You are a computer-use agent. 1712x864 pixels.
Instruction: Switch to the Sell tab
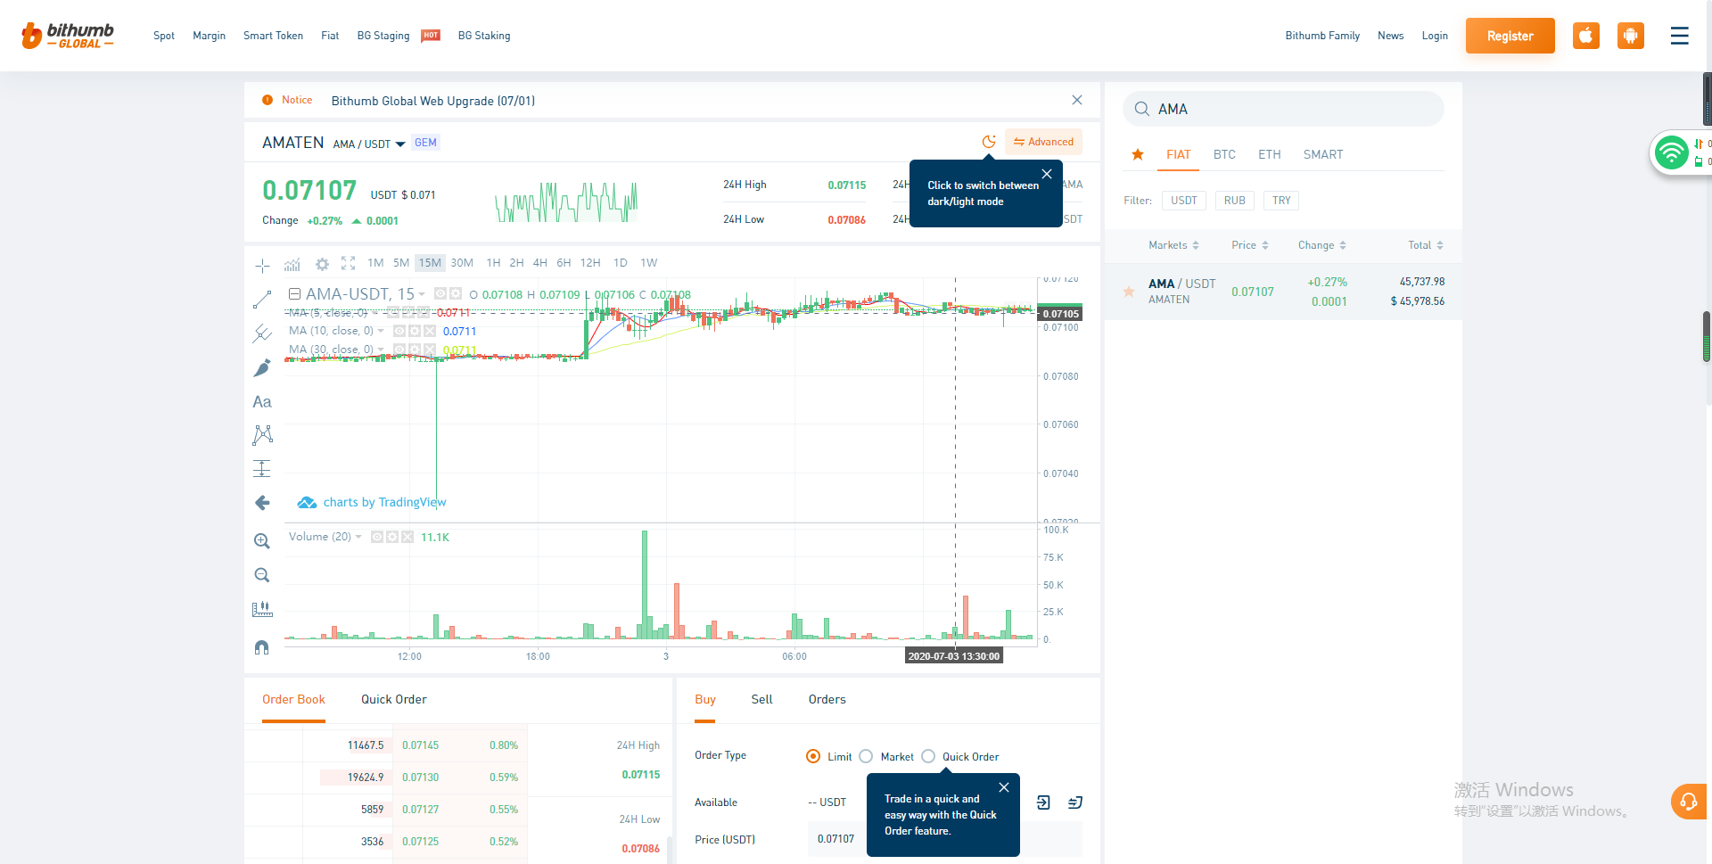(761, 699)
